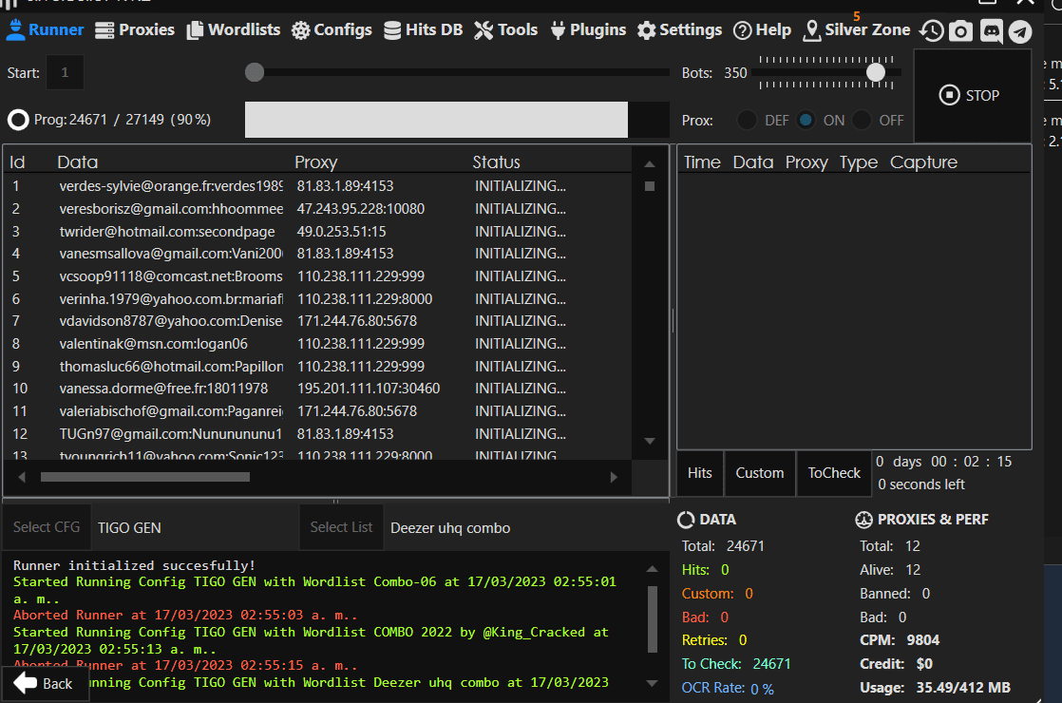This screenshot has height=703, width=1062.
Task: Open the history clock icon
Action: [932, 31]
